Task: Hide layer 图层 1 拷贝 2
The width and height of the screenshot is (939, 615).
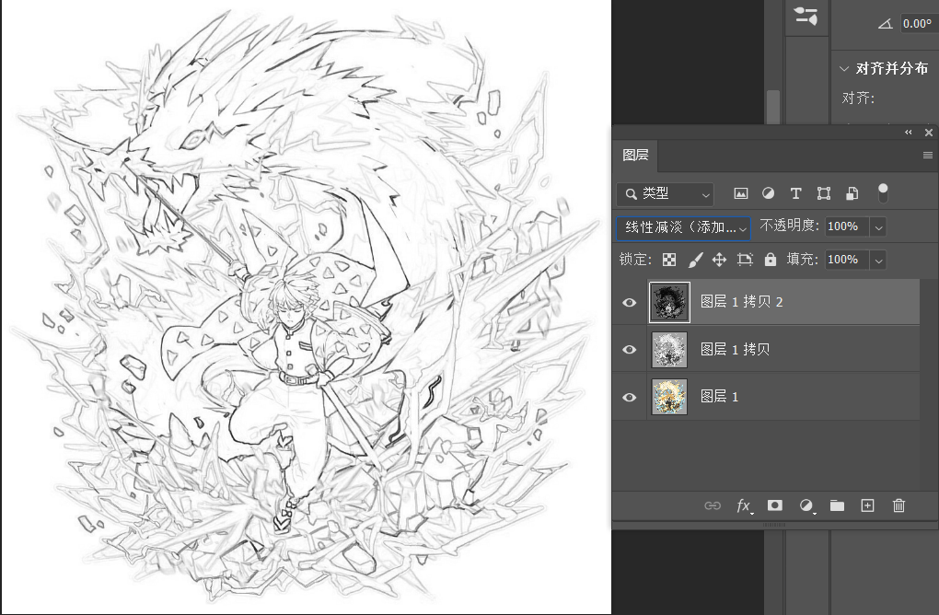Action: point(629,302)
